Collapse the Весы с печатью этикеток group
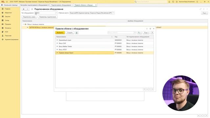This screenshot has height=118, width=210. [23, 24]
